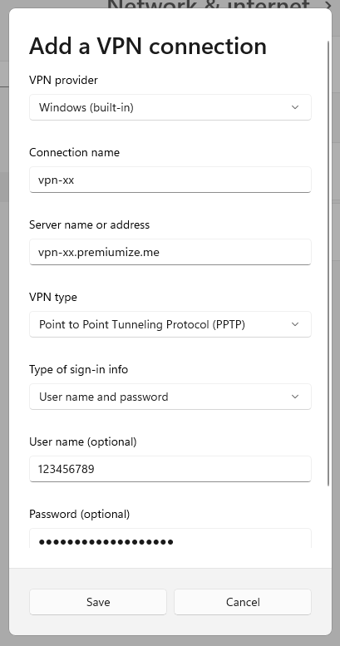Select the Server name or address field
The height and width of the screenshot is (646, 340).
tap(170, 252)
